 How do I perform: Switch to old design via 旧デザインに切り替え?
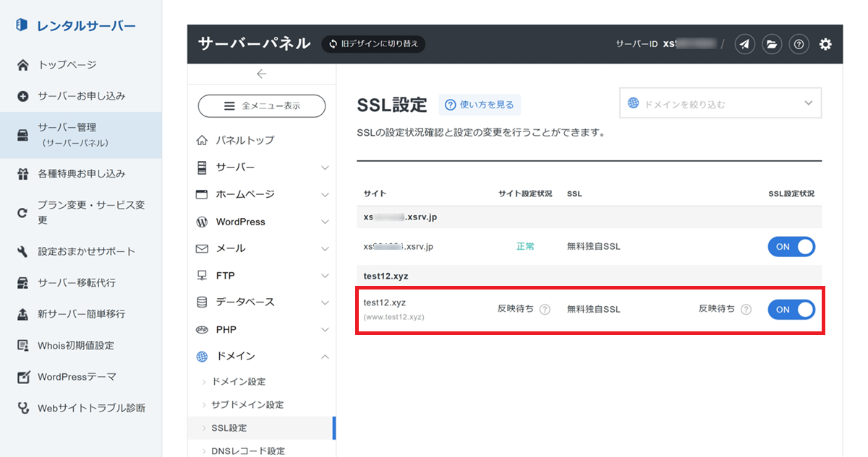click(x=373, y=44)
